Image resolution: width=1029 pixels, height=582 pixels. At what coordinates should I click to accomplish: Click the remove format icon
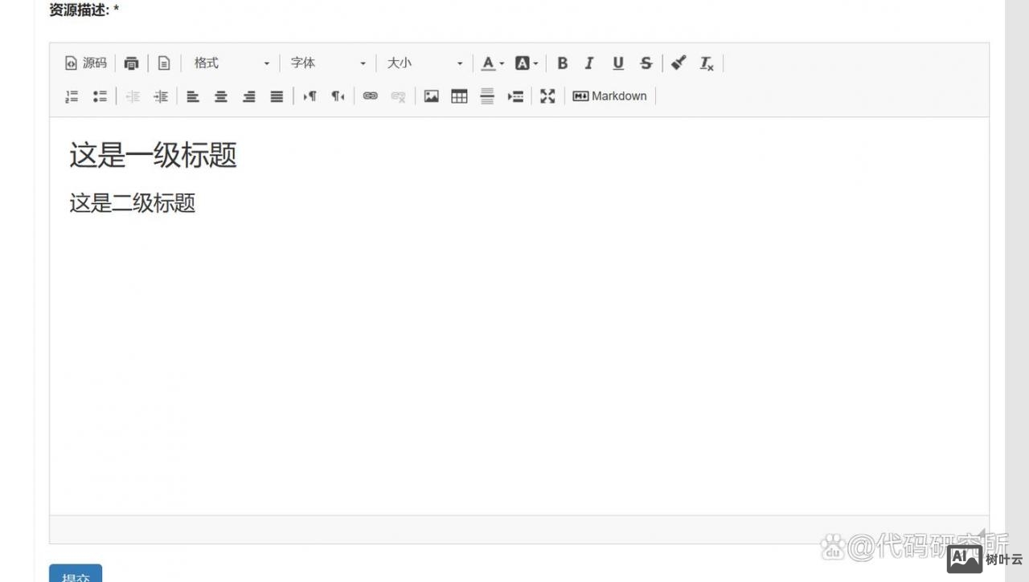pyautogui.click(x=707, y=63)
